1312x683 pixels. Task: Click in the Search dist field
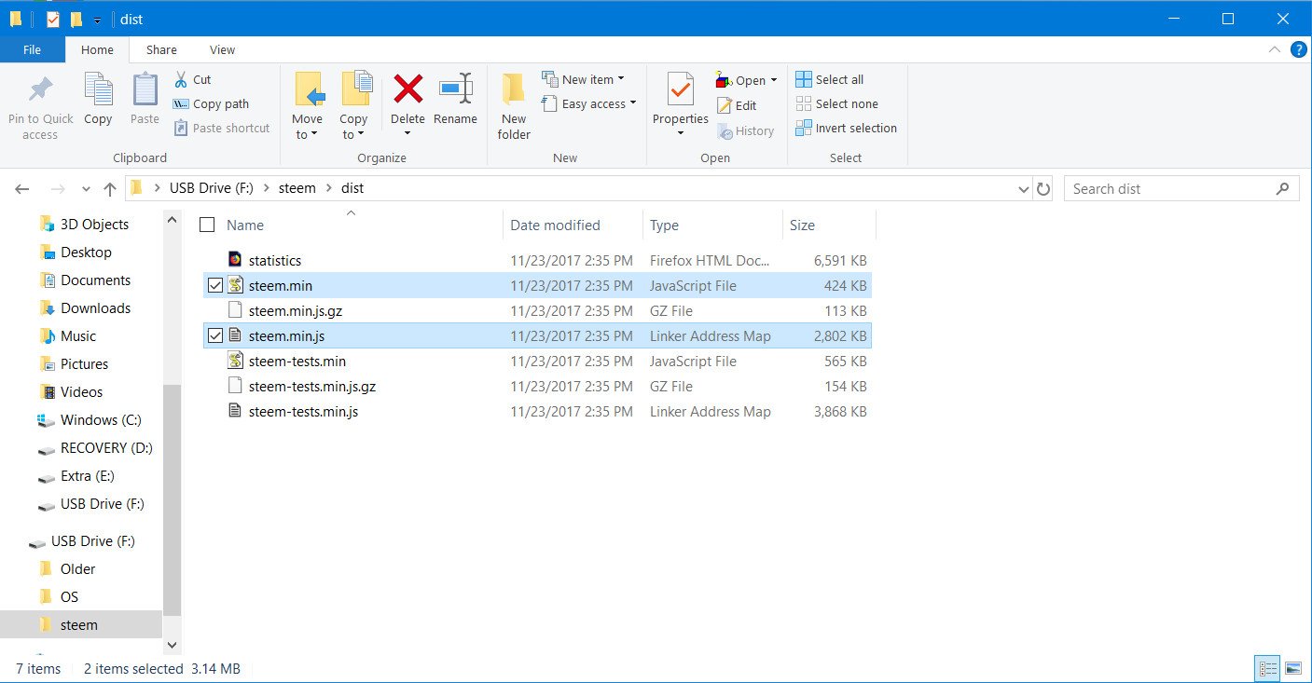tap(1170, 189)
